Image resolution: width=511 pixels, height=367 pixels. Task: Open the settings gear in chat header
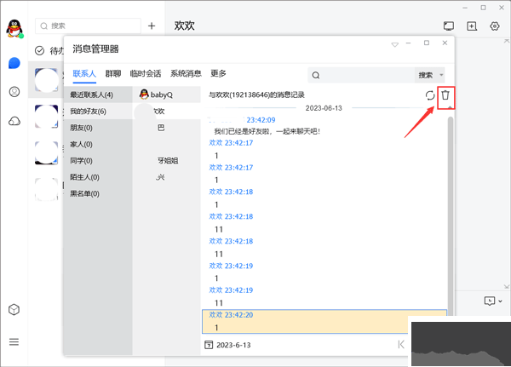click(x=494, y=26)
